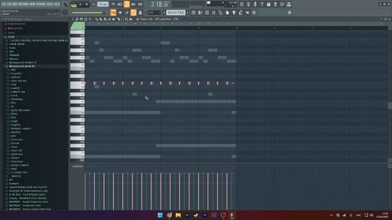Image resolution: width=392 pixels, height=220 pixels.
Task: Open the Booster Pack pattern selector
Action: click(x=176, y=12)
